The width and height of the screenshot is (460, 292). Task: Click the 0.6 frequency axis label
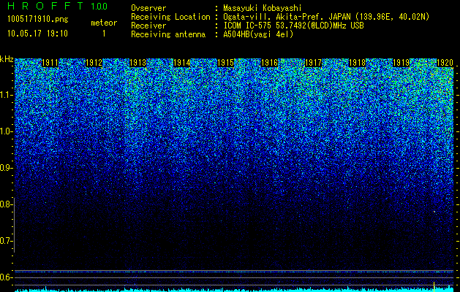click(x=6, y=277)
